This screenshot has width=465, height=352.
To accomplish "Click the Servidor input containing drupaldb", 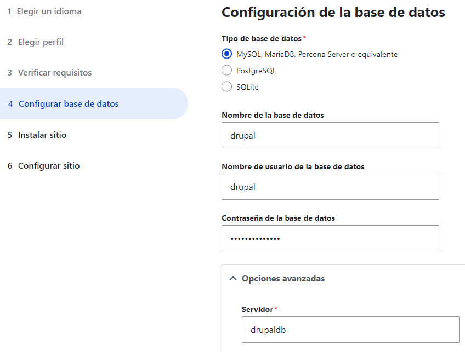I will (x=350, y=330).
